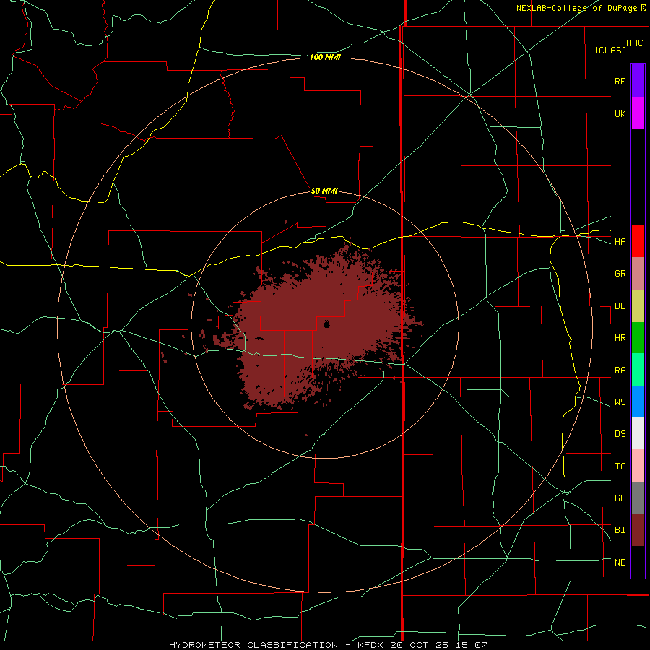The width and height of the screenshot is (650, 650).
Task: Click the HA legend label
Action: click(x=620, y=242)
